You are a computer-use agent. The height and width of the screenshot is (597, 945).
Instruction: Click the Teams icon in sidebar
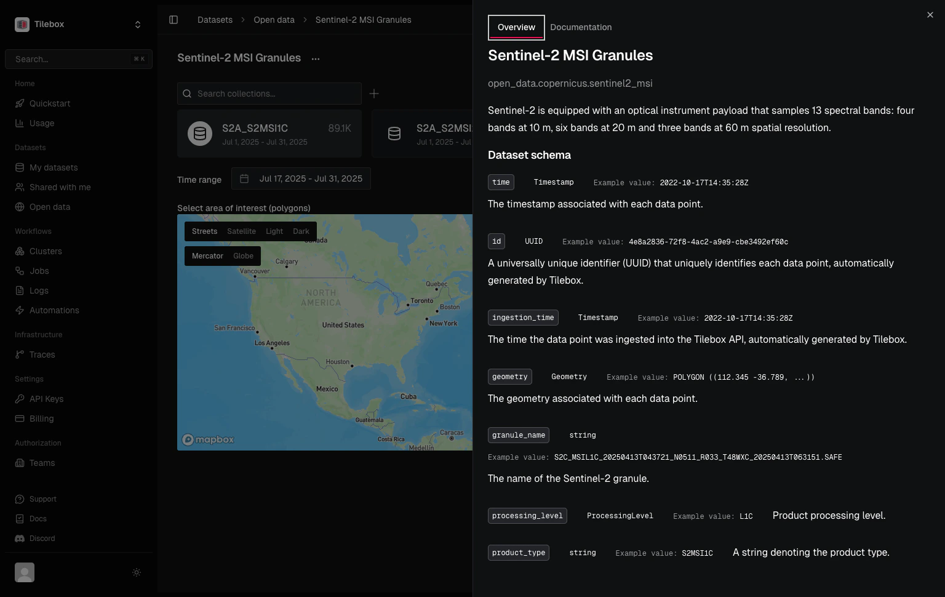(x=20, y=463)
